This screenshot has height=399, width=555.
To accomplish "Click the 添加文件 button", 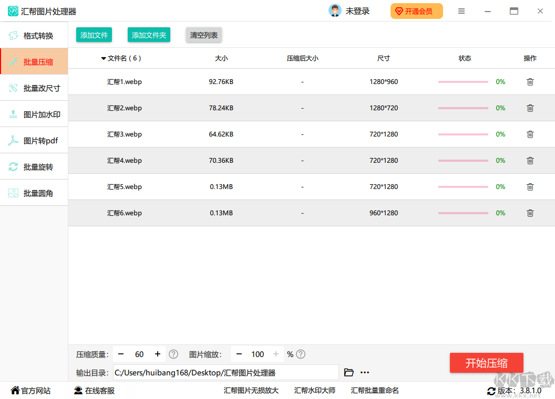I will point(94,35).
